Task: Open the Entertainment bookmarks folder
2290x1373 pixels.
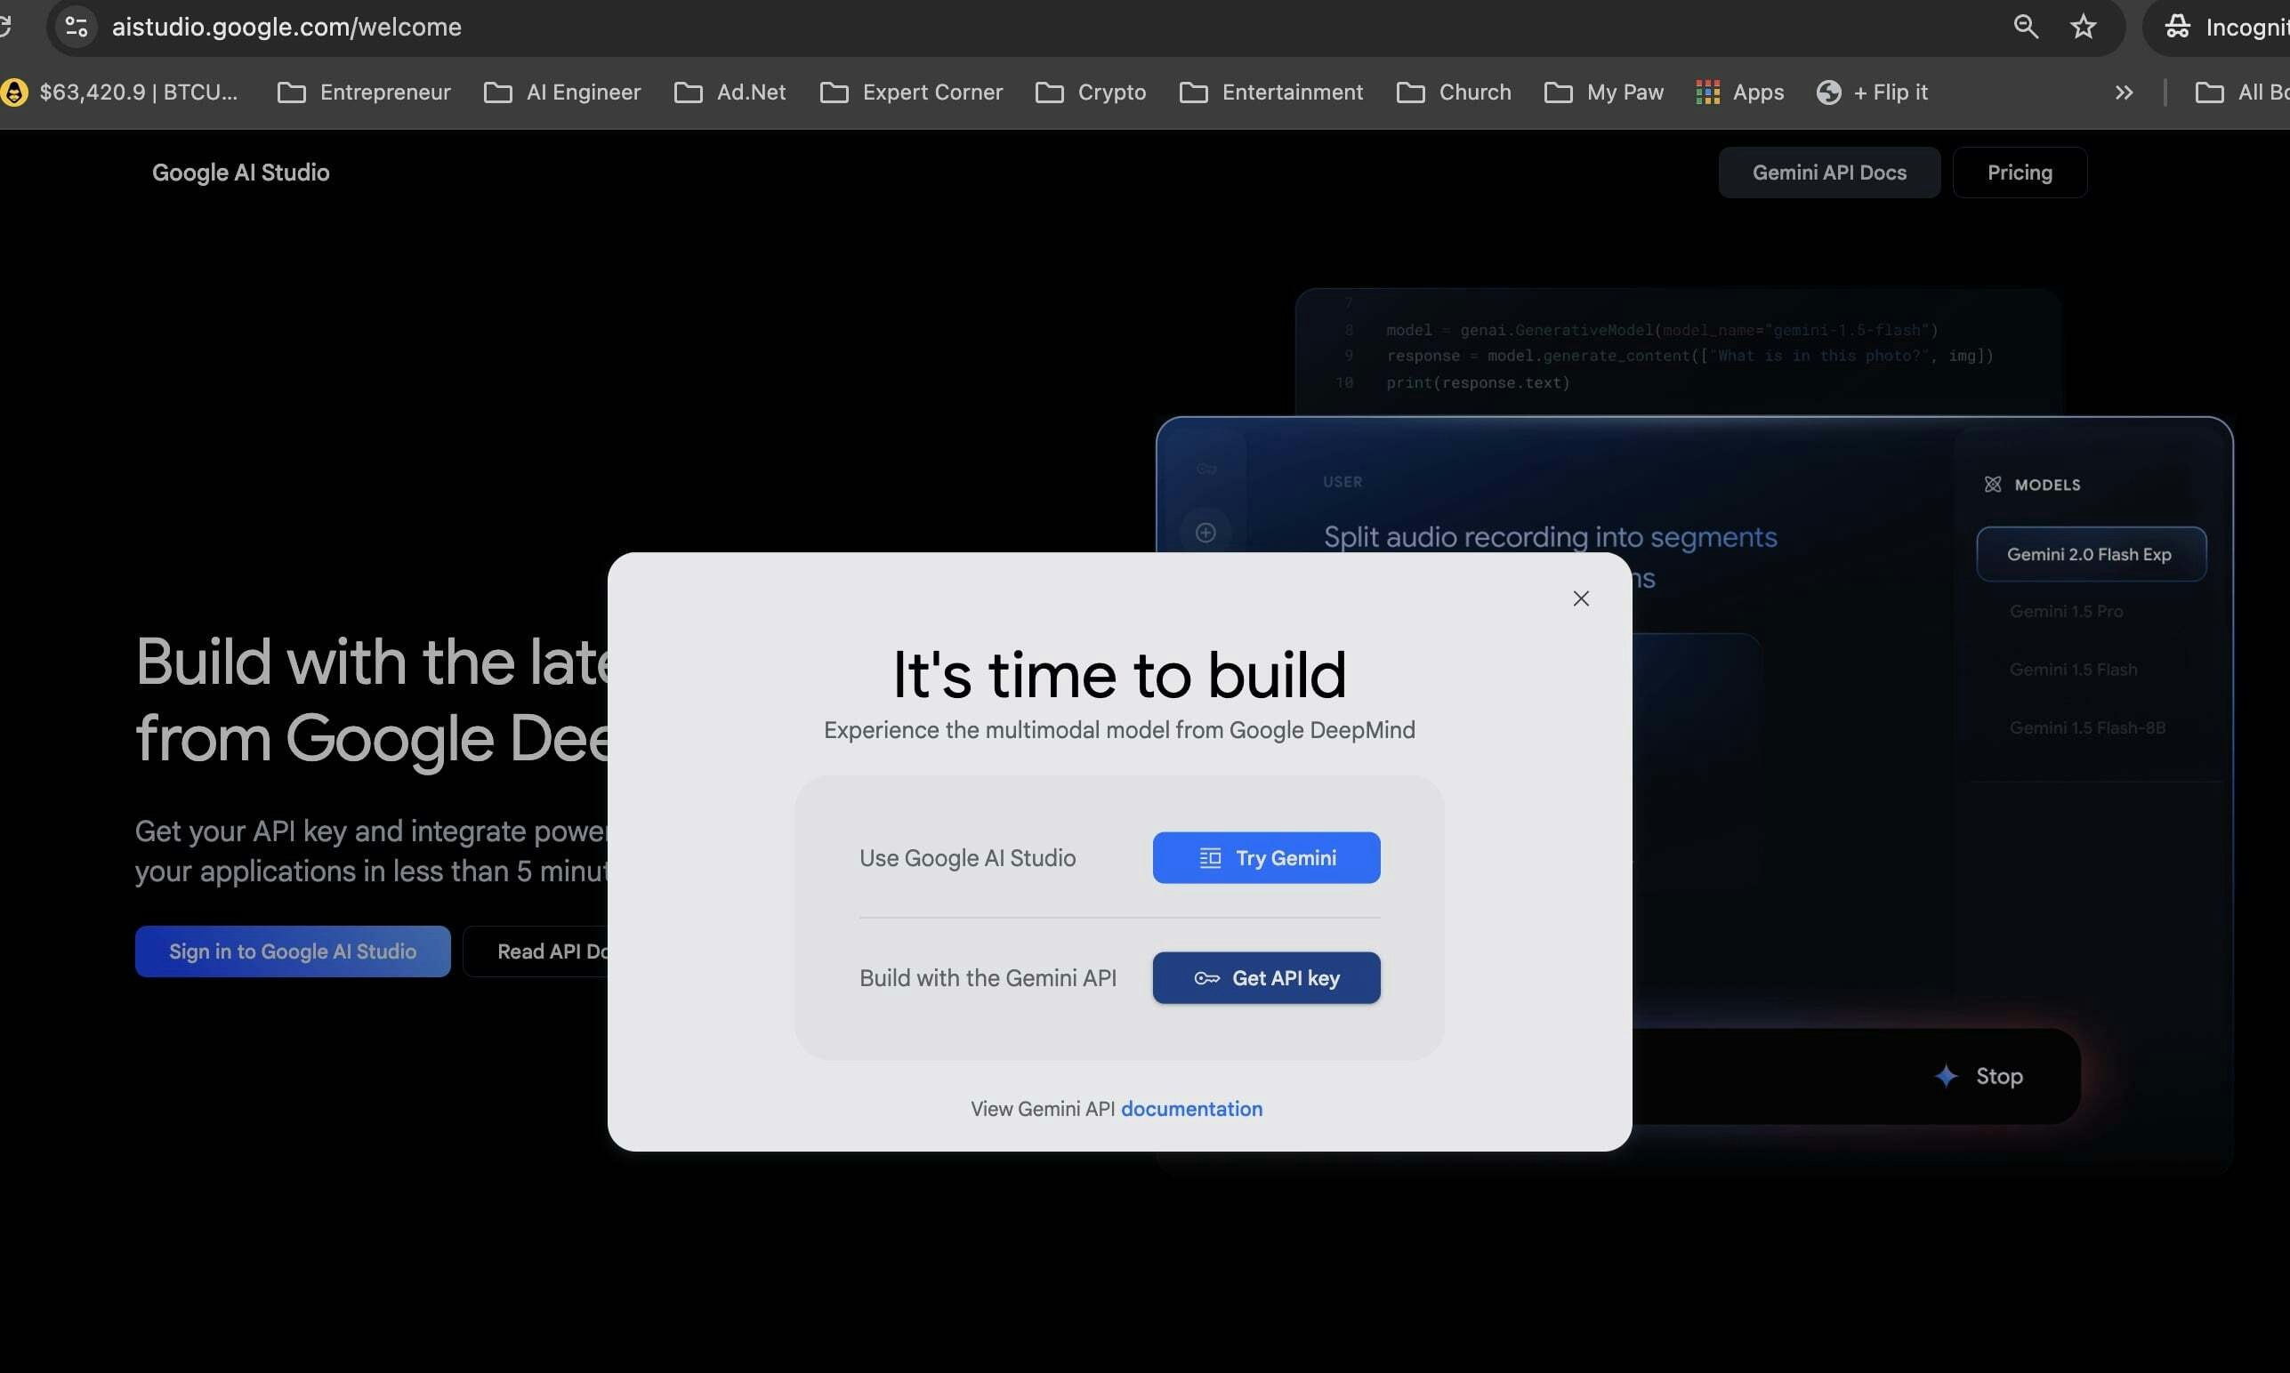Action: click(x=1269, y=92)
